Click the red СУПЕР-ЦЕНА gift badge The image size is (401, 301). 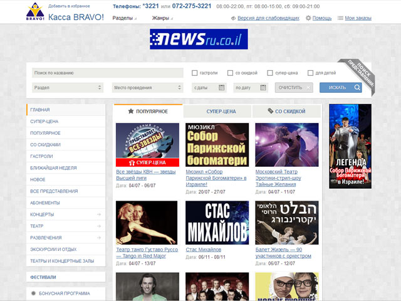pos(147,162)
